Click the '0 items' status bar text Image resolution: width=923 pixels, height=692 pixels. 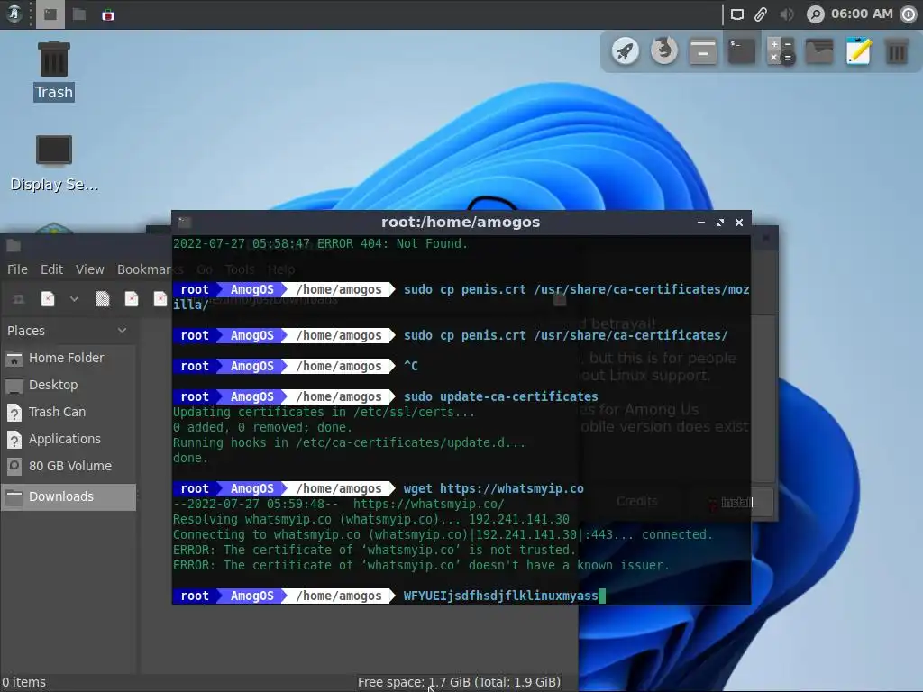[23, 682]
